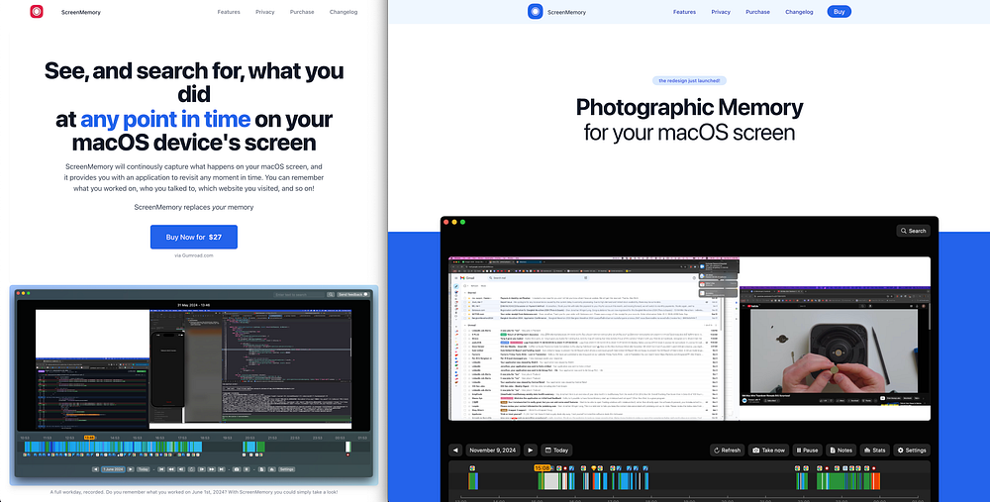Open Notes in the black app toolbar
The image size is (990, 502).
[841, 451]
